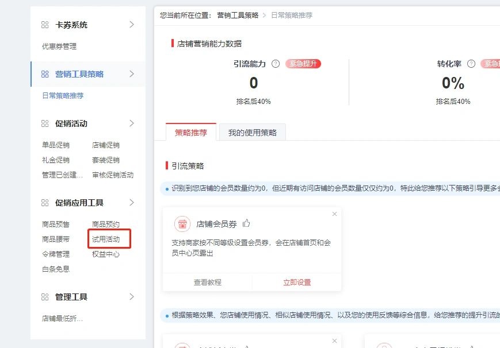The width and height of the screenshot is (500, 348).
Task: Open 管理已创建... menu item
Action: coord(63,175)
